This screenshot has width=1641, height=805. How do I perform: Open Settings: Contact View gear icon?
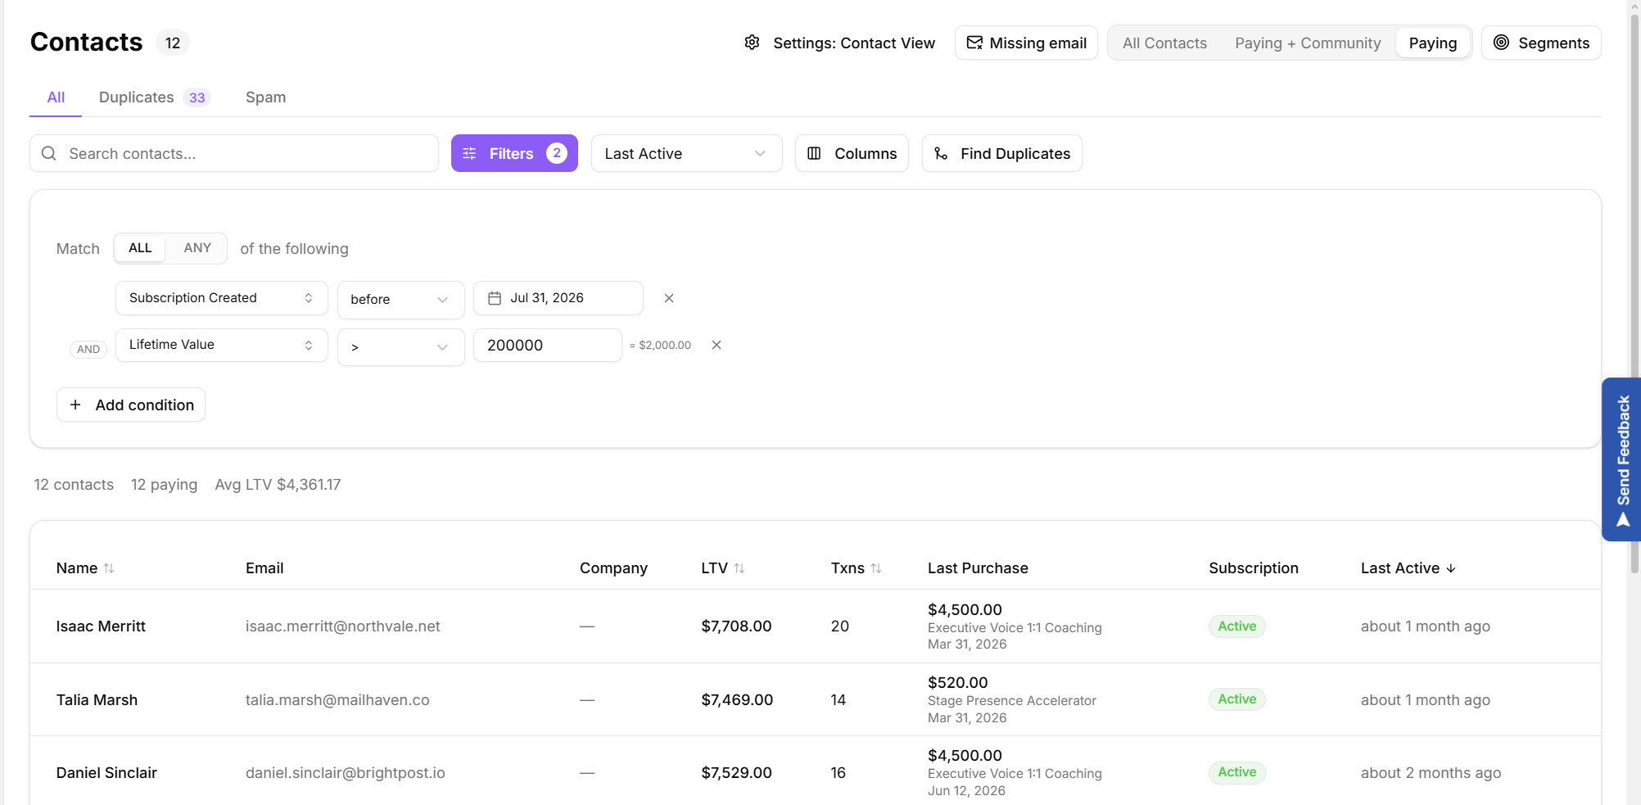[x=752, y=43]
